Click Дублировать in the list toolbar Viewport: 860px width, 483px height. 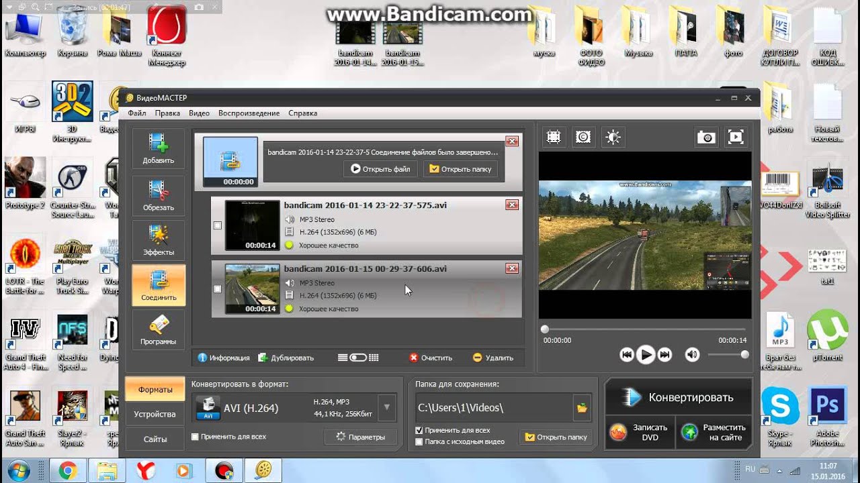286,358
